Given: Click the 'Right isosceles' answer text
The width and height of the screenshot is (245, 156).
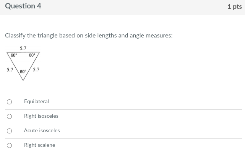Looking at the screenshot, I should (x=41, y=116).
